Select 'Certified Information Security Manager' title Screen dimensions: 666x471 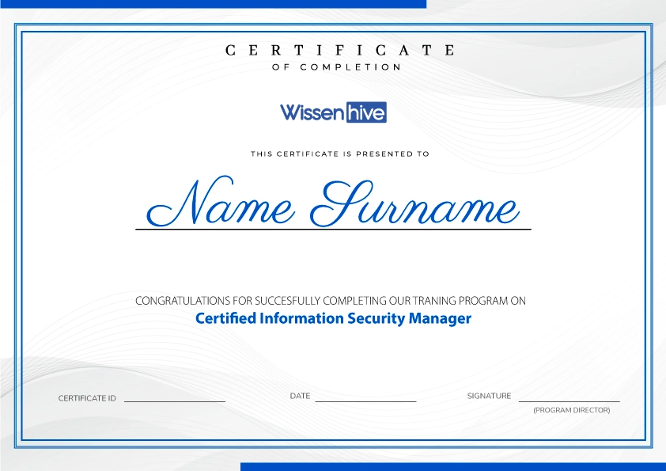click(x=333, y=318)
